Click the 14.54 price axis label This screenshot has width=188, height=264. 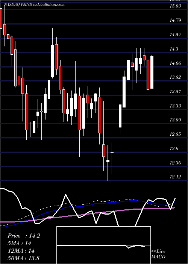coord(176,35)
